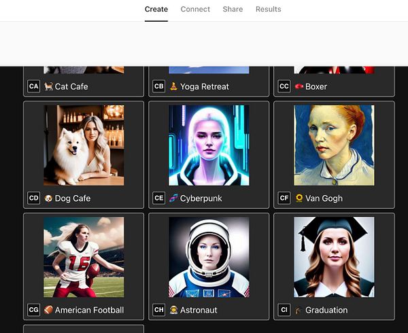
Task: Select the American Football player thumbnail
Action: tap(84, 257)
